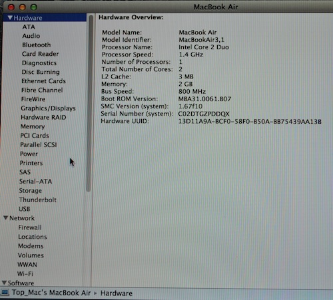Collapse the Network section triangle
333x300 pixels.
coord(6,218)
